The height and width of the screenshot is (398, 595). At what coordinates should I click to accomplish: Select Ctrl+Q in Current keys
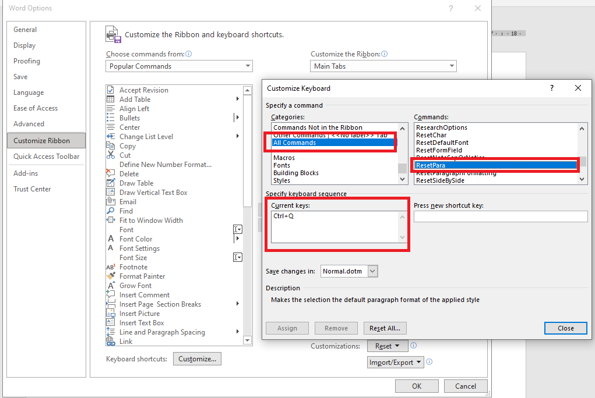click(283, 216)
